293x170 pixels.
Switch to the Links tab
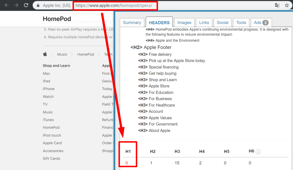(x=204, y=22)
